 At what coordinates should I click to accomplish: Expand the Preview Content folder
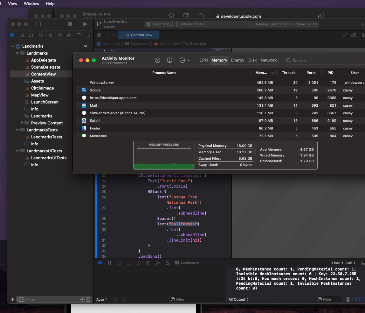coord(22,123)
